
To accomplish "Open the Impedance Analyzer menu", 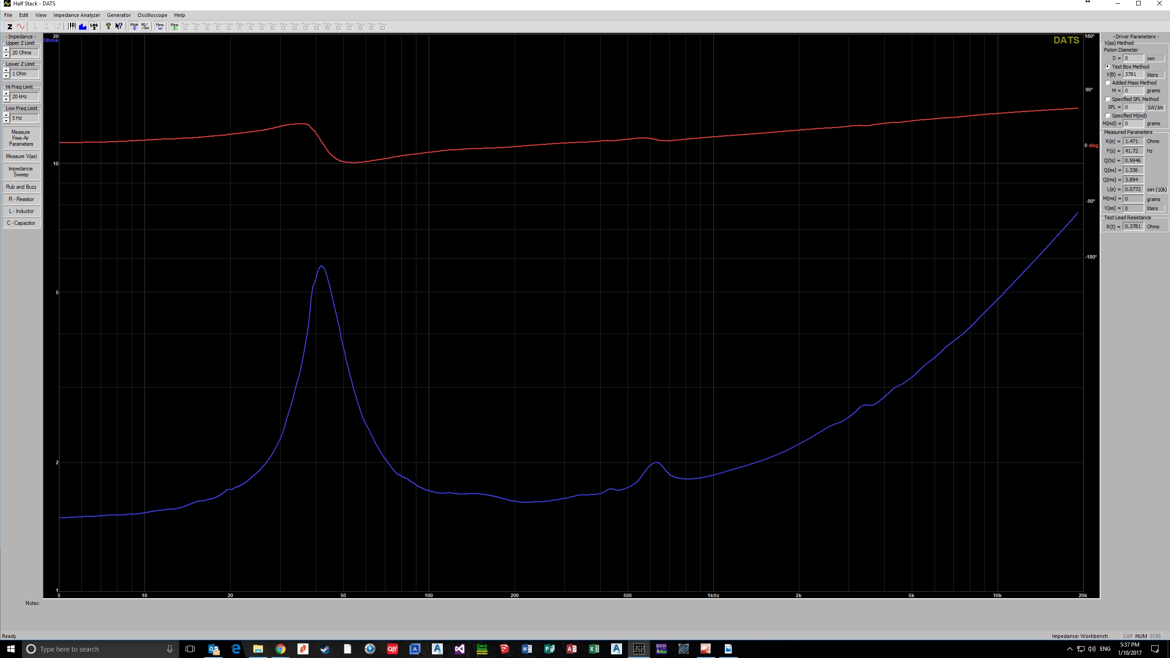I will click(x=76, y=15).
